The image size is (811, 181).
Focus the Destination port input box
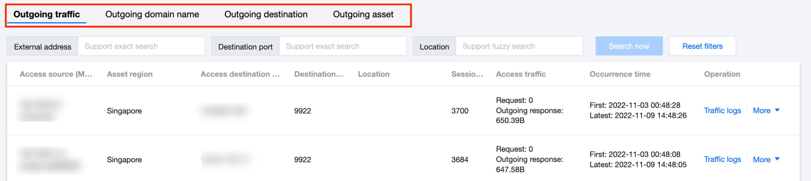click(x=342, y=46)
